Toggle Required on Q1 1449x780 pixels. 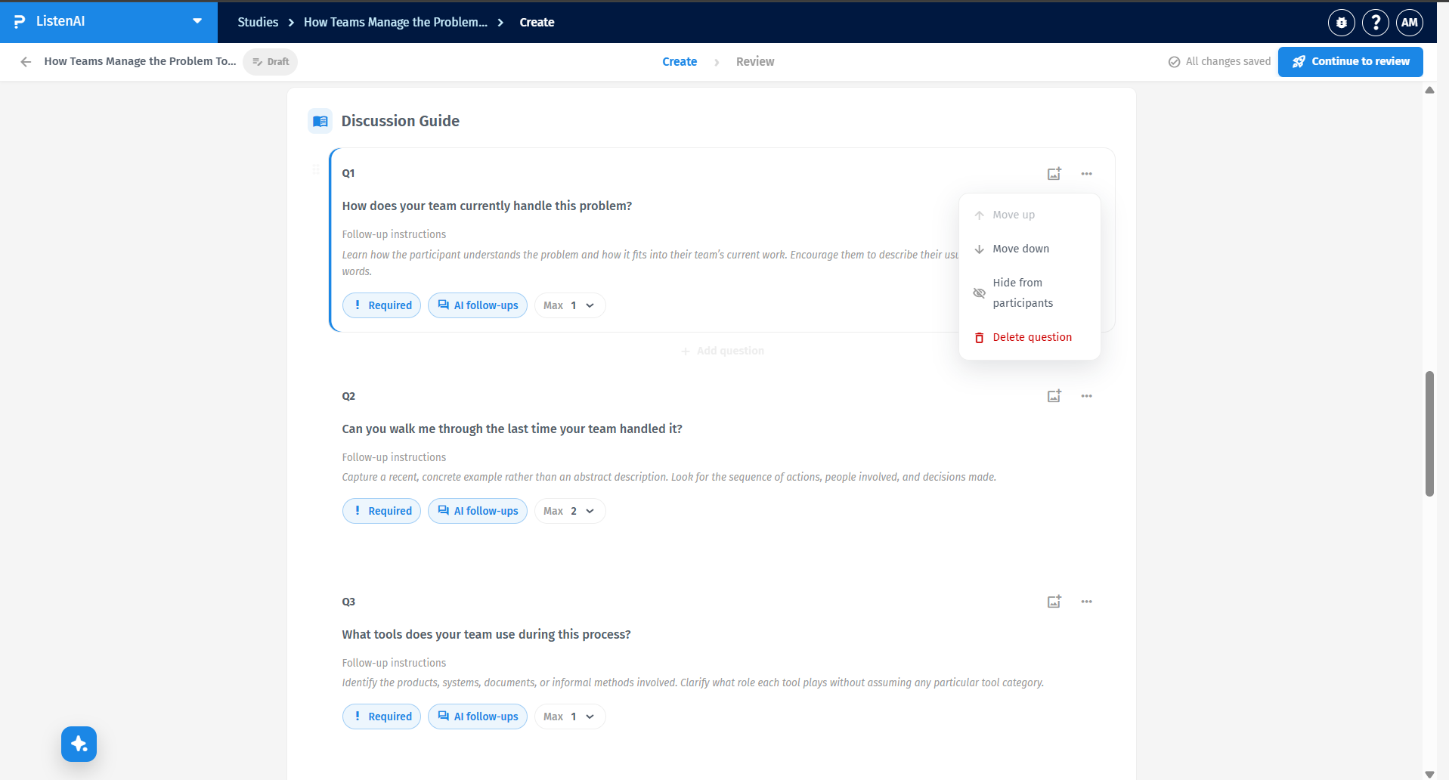coord(382,305)
